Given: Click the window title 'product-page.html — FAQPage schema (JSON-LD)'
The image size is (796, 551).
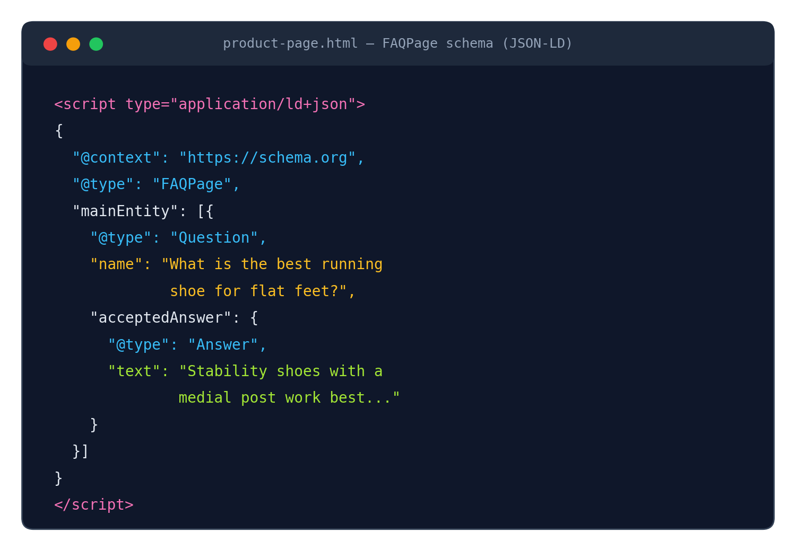Looking at the screenshot, I should (x=397, y=43).
